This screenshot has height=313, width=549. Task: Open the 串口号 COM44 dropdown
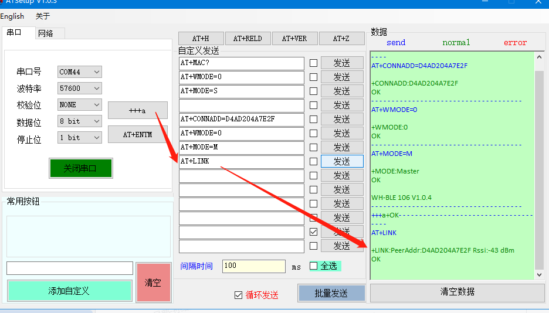click(x=80, y=72)
